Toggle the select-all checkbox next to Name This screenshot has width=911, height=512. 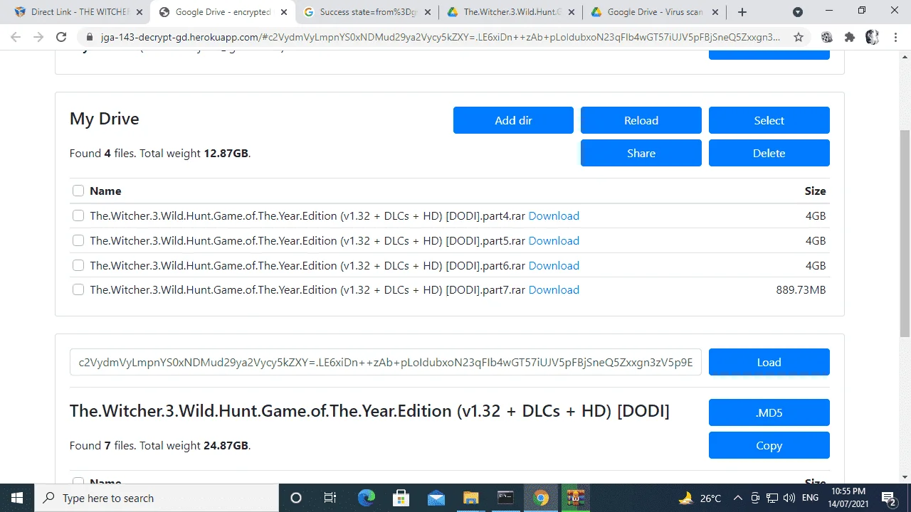click(78, 191)
